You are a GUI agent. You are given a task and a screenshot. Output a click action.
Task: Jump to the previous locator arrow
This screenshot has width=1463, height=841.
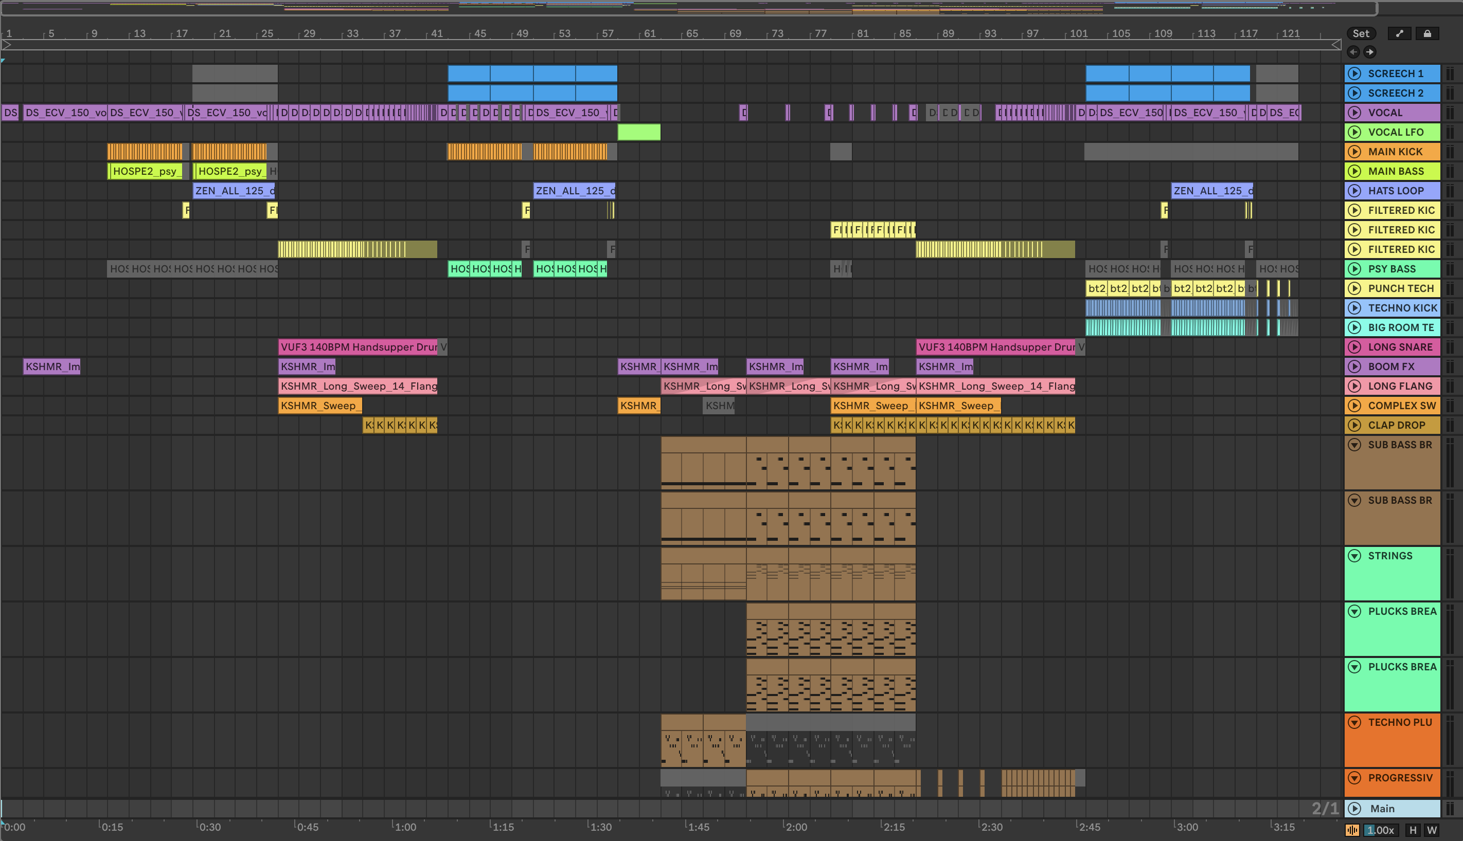point(1353,52)
